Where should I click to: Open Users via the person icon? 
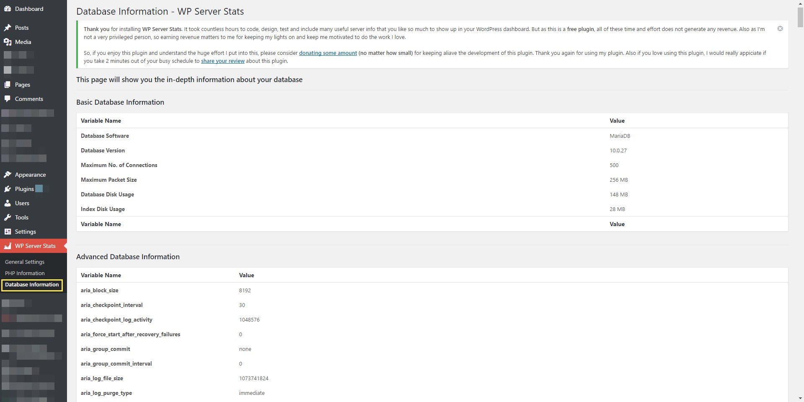[8, 203]
